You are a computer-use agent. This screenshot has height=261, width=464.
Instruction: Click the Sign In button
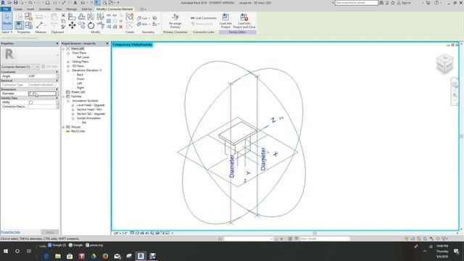tap(404, 3)
